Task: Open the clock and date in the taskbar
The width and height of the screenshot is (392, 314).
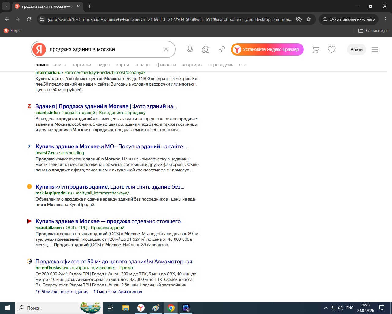Action: (x=365, y=308)
